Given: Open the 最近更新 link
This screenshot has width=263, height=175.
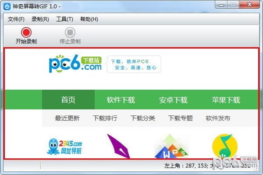Looking at the screenshot, I should pyautogui.click(x=67, y=118).
